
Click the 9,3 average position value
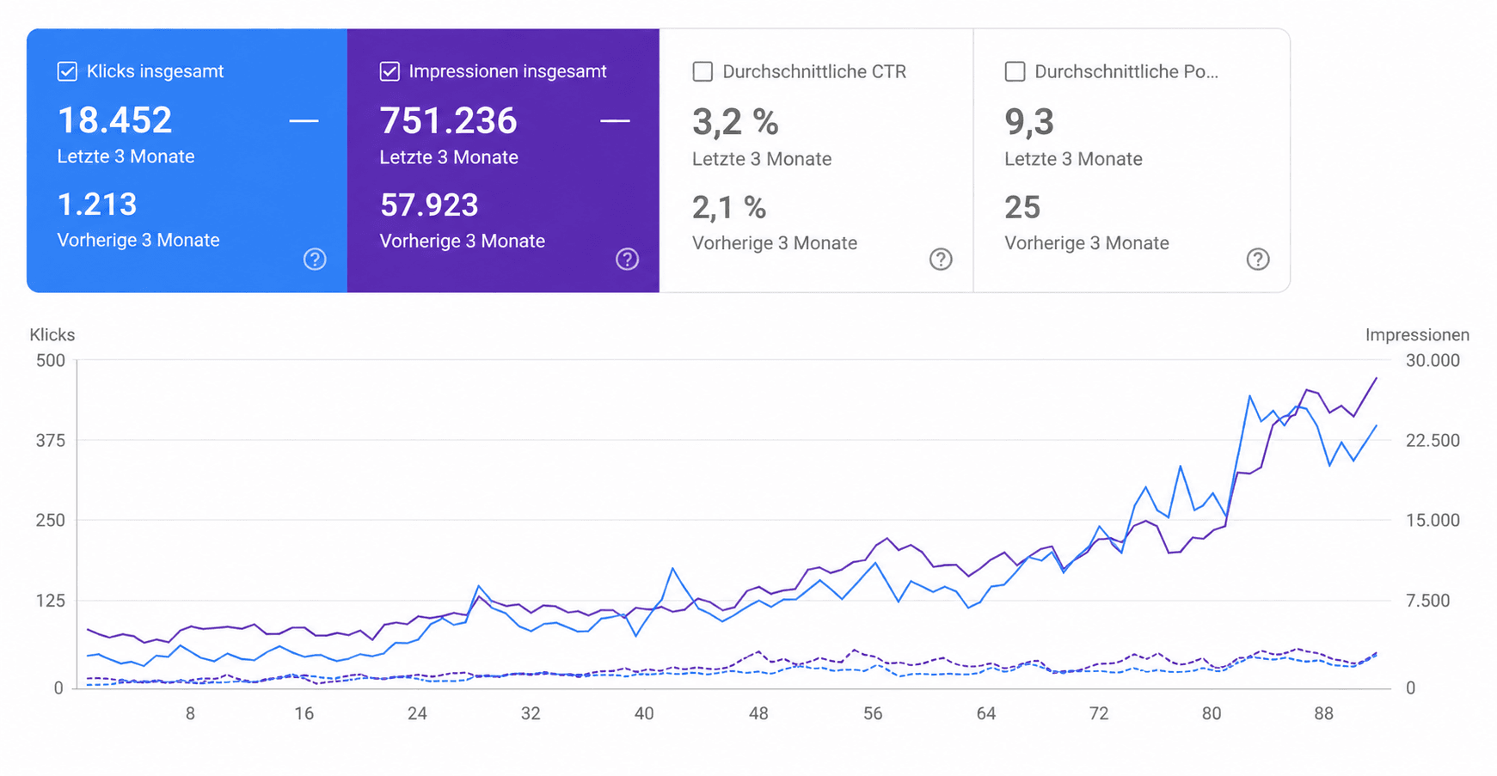pos(1029,122)
